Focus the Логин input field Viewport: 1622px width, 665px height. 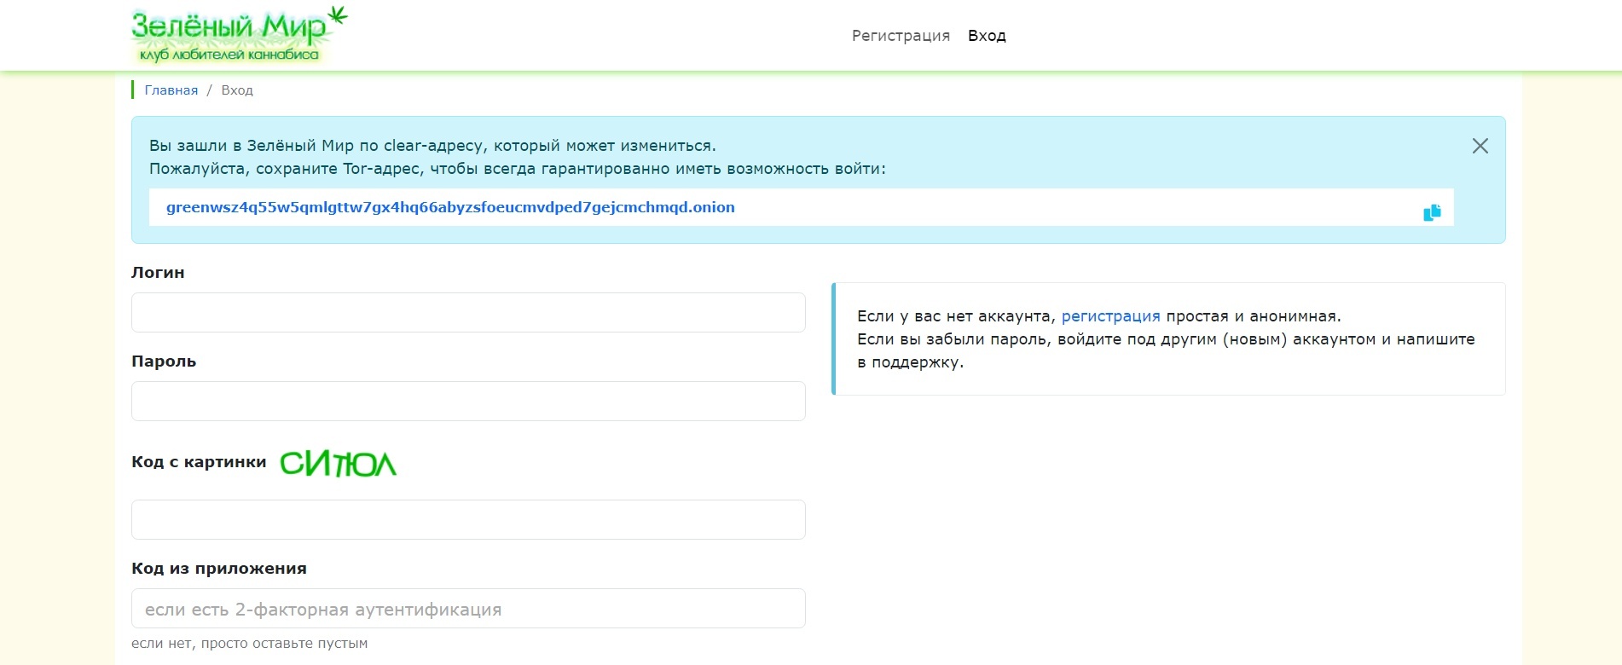point(468,313)
